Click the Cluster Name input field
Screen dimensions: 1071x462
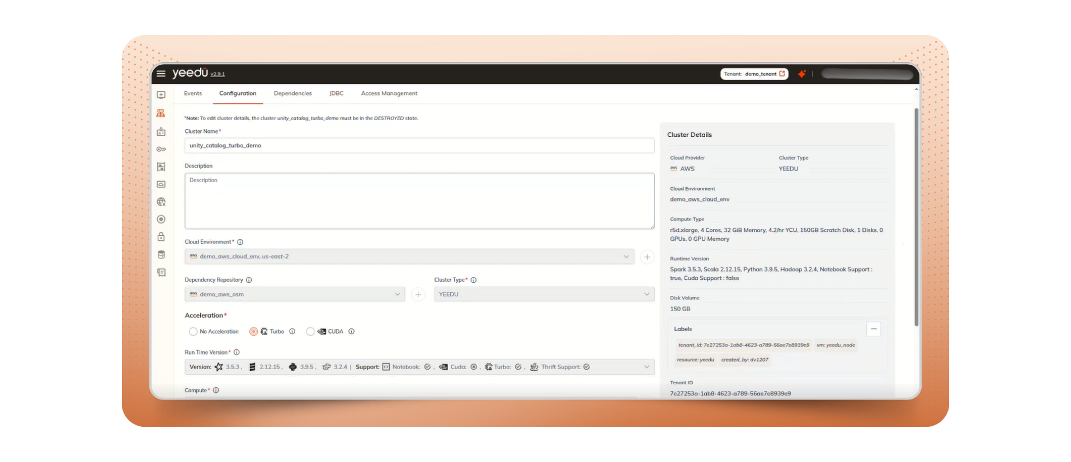tap(419, 146)
